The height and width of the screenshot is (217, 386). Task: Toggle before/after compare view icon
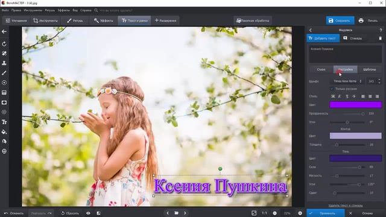[98, 213]
